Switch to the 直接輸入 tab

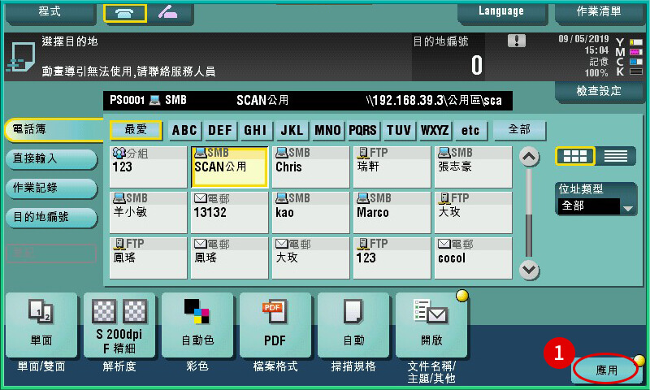tap(41, 158)
